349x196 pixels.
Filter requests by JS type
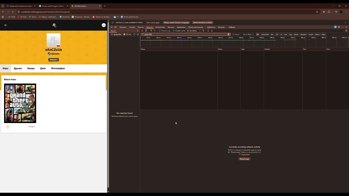pos(281,35)
